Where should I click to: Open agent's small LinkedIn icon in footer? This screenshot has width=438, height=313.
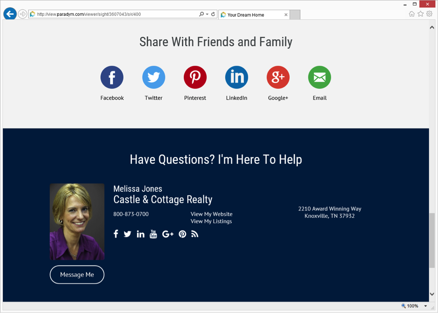[x=141, y=234]
